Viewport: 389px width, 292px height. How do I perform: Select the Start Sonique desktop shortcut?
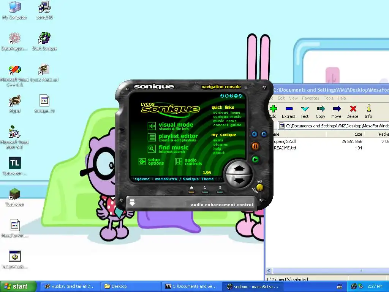point(44,42)
